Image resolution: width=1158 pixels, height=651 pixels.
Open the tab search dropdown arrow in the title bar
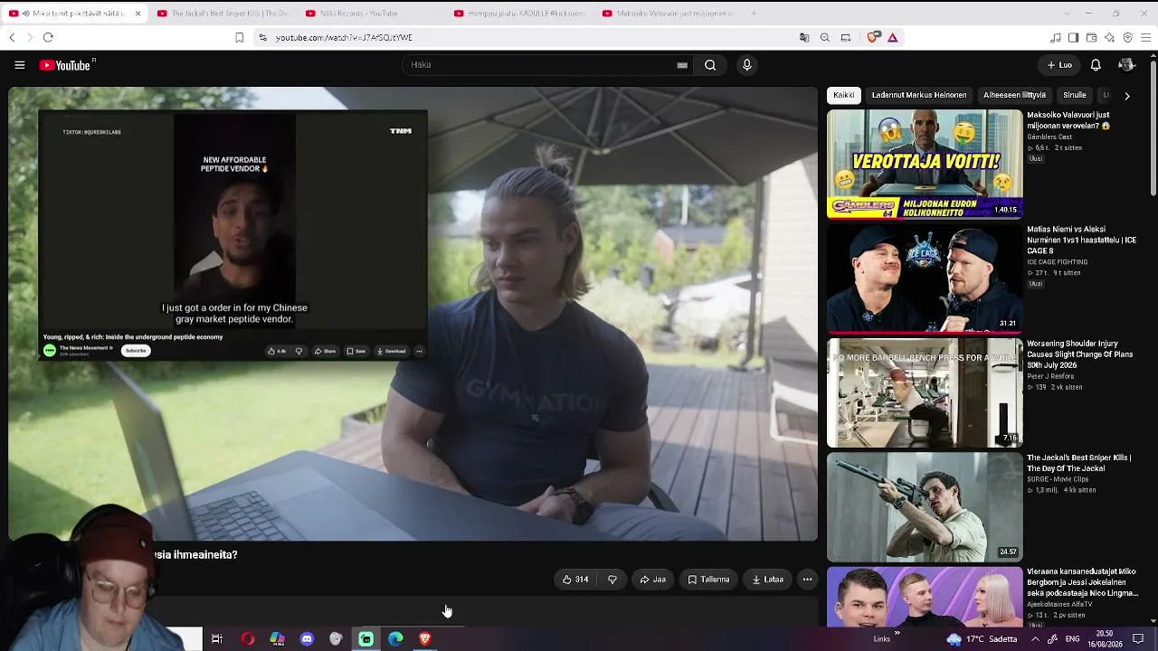click(x=1067, y=14)
